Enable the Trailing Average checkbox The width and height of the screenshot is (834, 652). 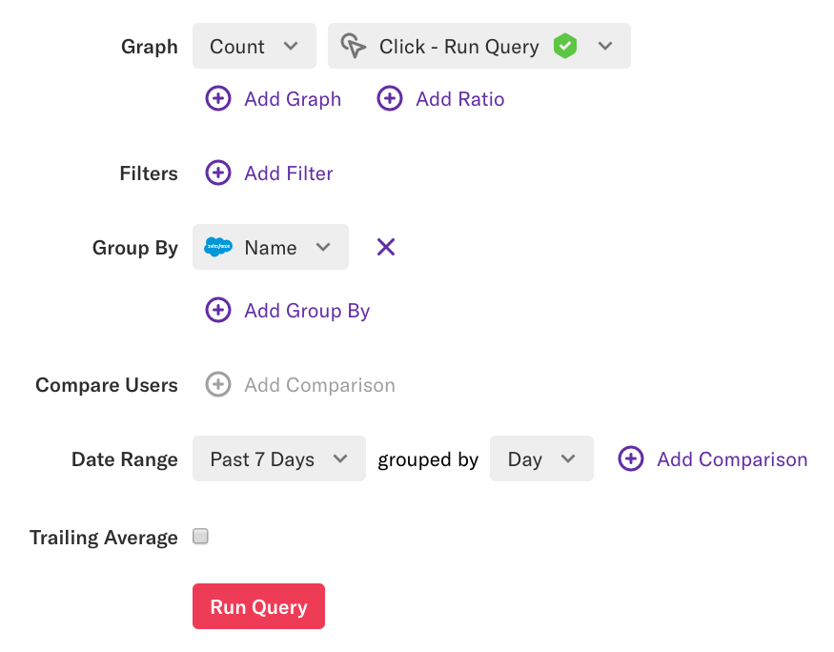[200, 536]
